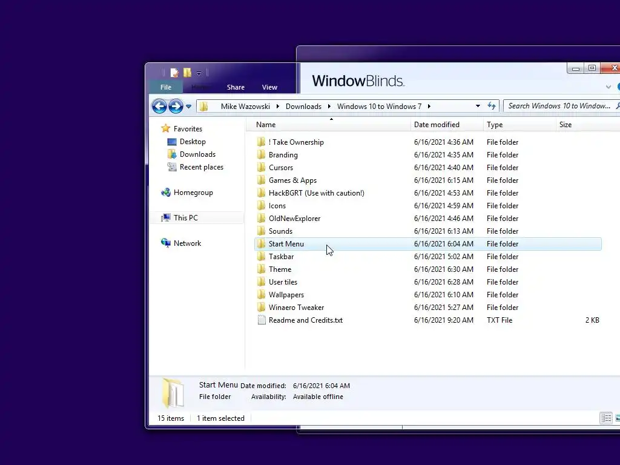Click the Readme and Credits.txt file icon
Image resolution: width=620 pixels, height=465 pixels.
coord(262,320)
